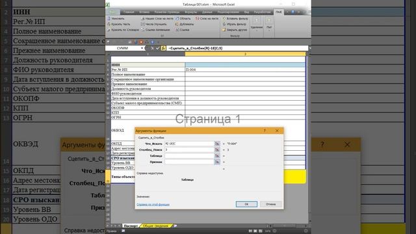
Task: Click Убрать фильтр in the Фильтр group
Action: click(234, 24)
